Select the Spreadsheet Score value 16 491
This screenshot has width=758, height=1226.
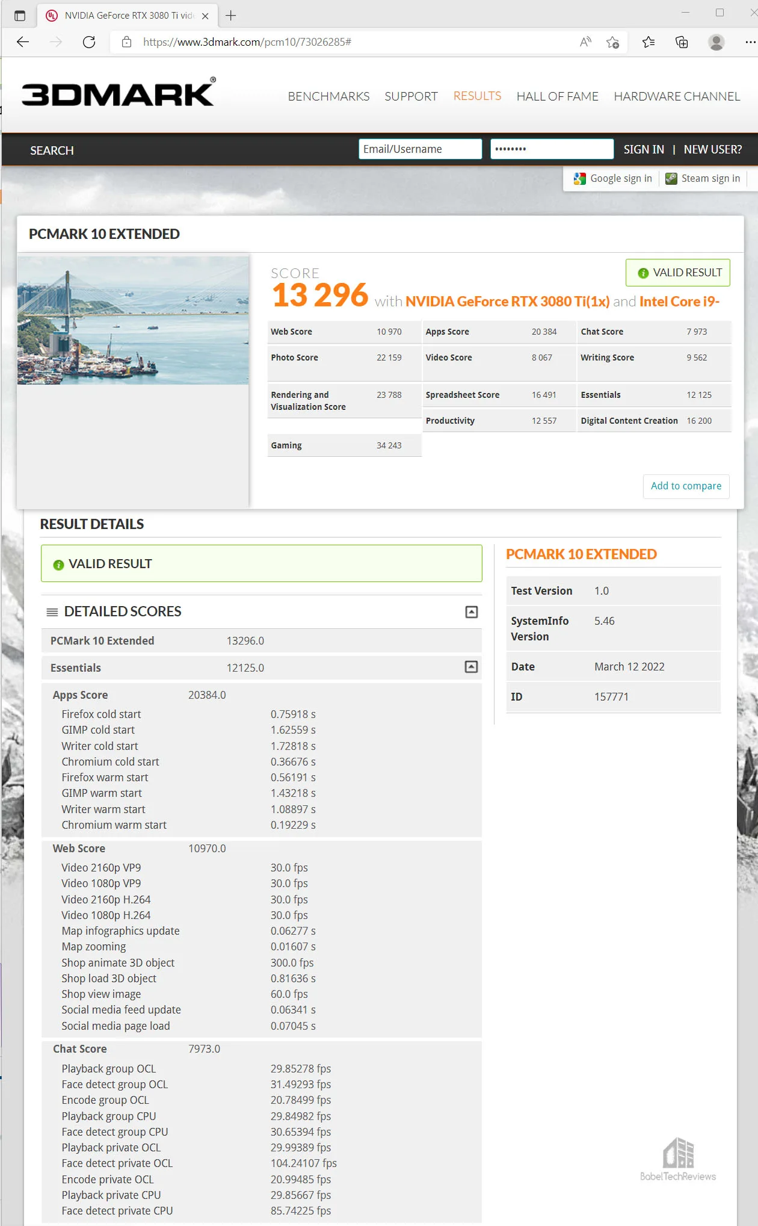pos(544,395)
